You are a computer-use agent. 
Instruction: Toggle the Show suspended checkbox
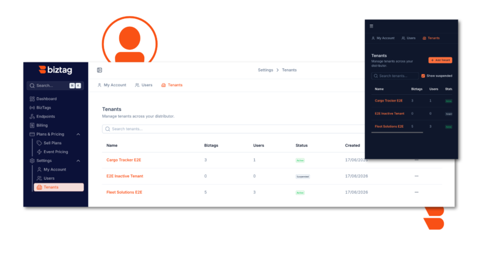pyautogui.click(x=423, y=76)
